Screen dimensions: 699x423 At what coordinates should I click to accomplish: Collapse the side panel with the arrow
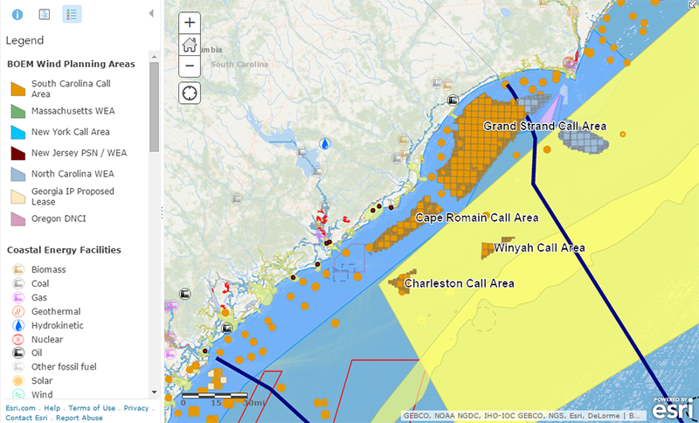pyautogui.click(x=151, y=14)
